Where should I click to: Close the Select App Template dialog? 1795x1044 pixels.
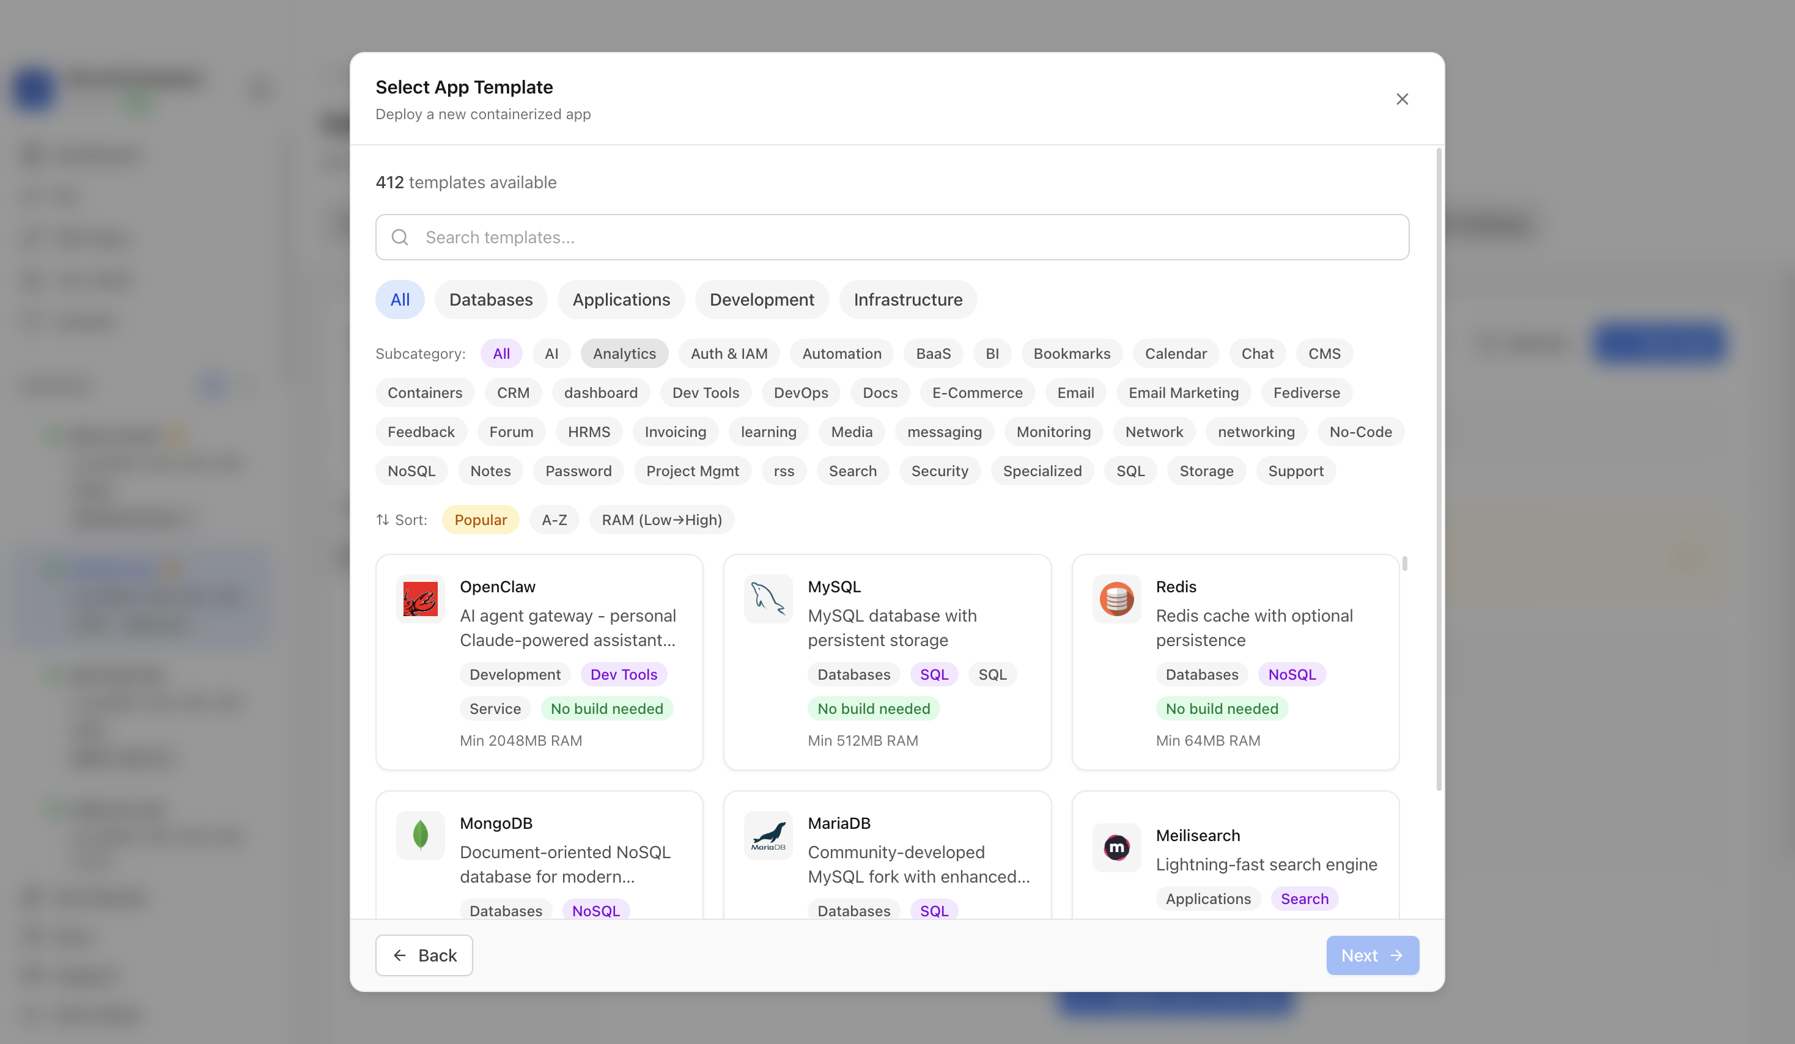(1402, 99)
